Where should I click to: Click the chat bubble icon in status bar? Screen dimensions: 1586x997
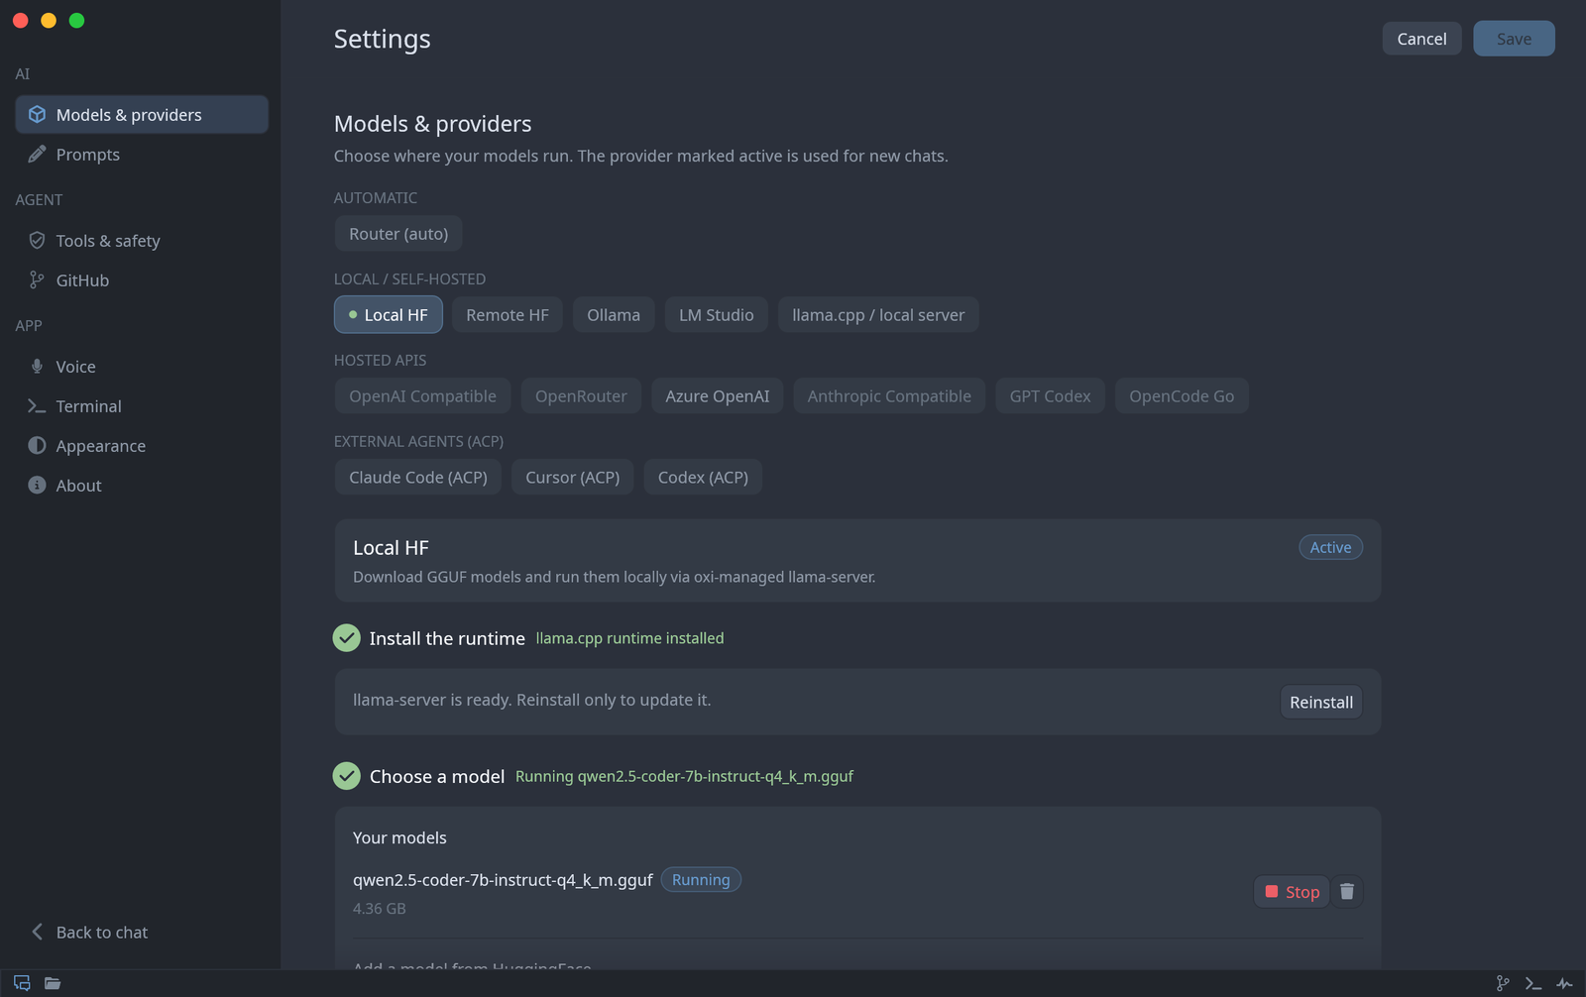click(x=22, y=983)
